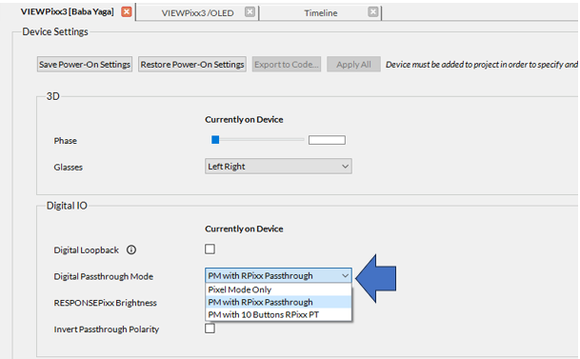Switch to the VIEWPixx3 [Baba Yaga] tab
This screenshot has height=359, width=580.
[x=68, y=11]
